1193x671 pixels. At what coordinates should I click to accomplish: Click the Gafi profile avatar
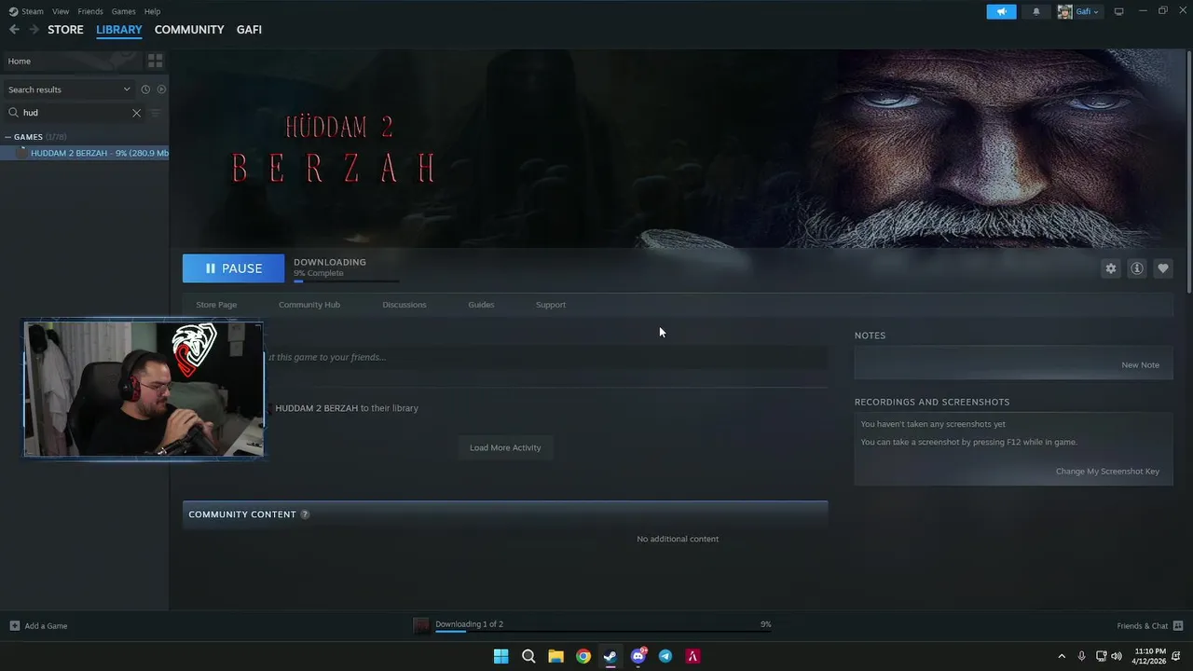tap(1064, 11)
